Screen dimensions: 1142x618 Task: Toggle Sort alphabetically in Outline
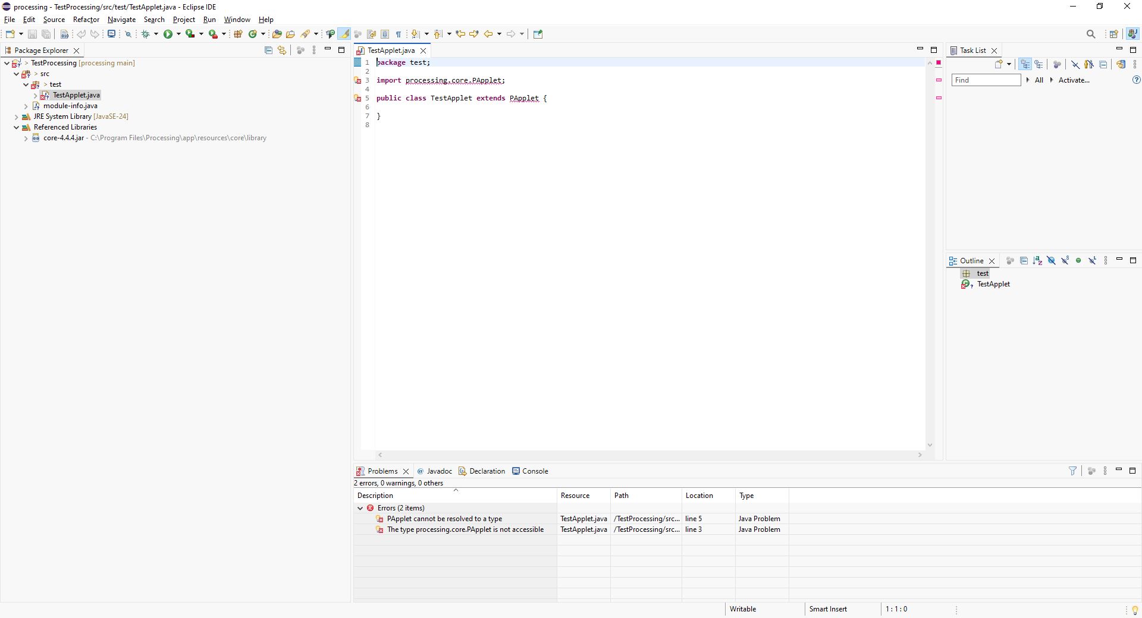point(1037,260)
